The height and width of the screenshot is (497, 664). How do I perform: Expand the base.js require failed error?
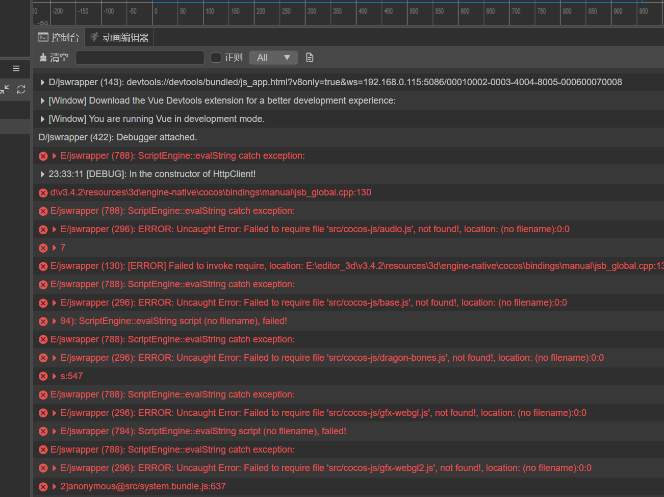coord(54,303)
